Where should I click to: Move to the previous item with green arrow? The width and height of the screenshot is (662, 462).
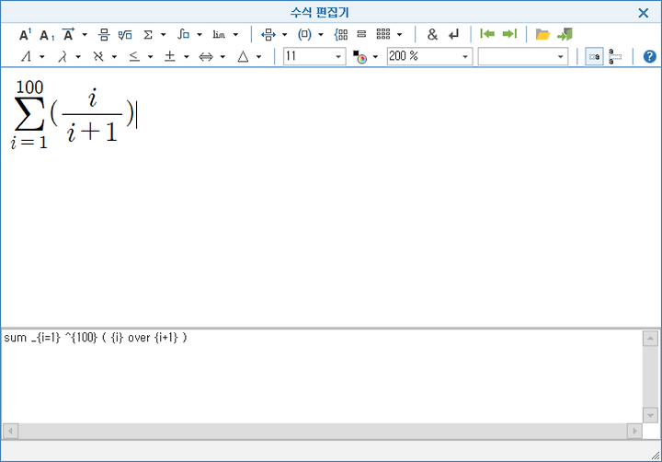click(487, 34)
